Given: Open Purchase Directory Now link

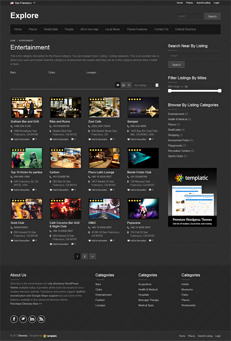Looking at the screenshot, I should click(26, 304).
